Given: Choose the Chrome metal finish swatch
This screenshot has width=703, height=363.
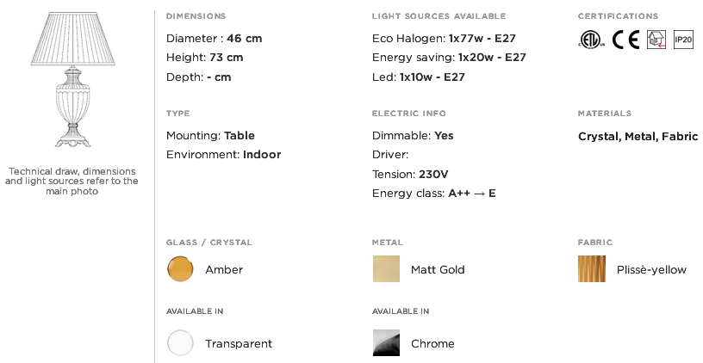Looking at the screenshot, I should tap(386, 343).
